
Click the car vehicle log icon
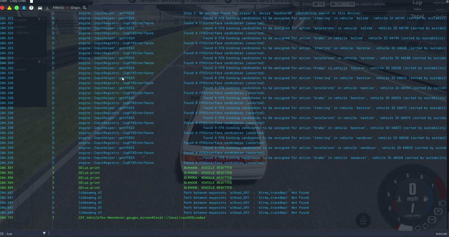click(x=40, y=8)
